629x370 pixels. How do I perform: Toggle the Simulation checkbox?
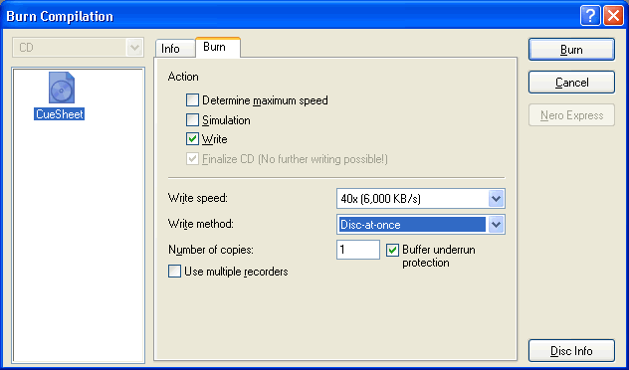point(192,120)
